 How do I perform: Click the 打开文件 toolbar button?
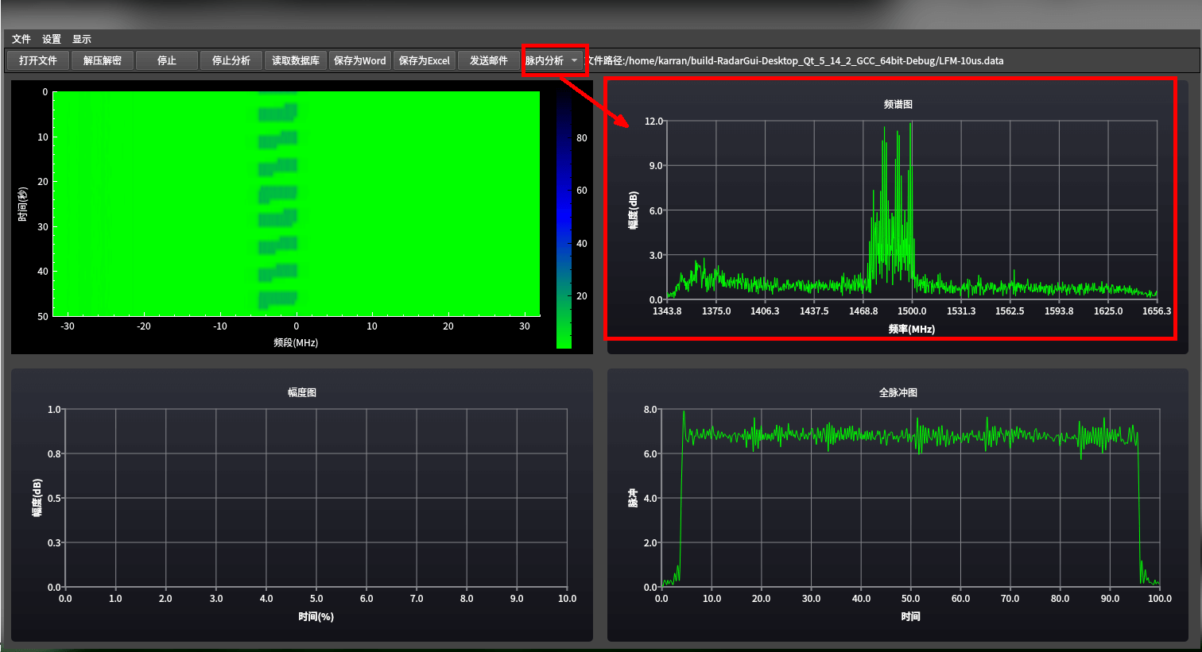pyautogui.click(x=38, y=60)
